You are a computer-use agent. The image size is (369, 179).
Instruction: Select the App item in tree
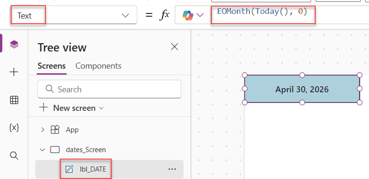pyautogui.click(x=72, y=130)
